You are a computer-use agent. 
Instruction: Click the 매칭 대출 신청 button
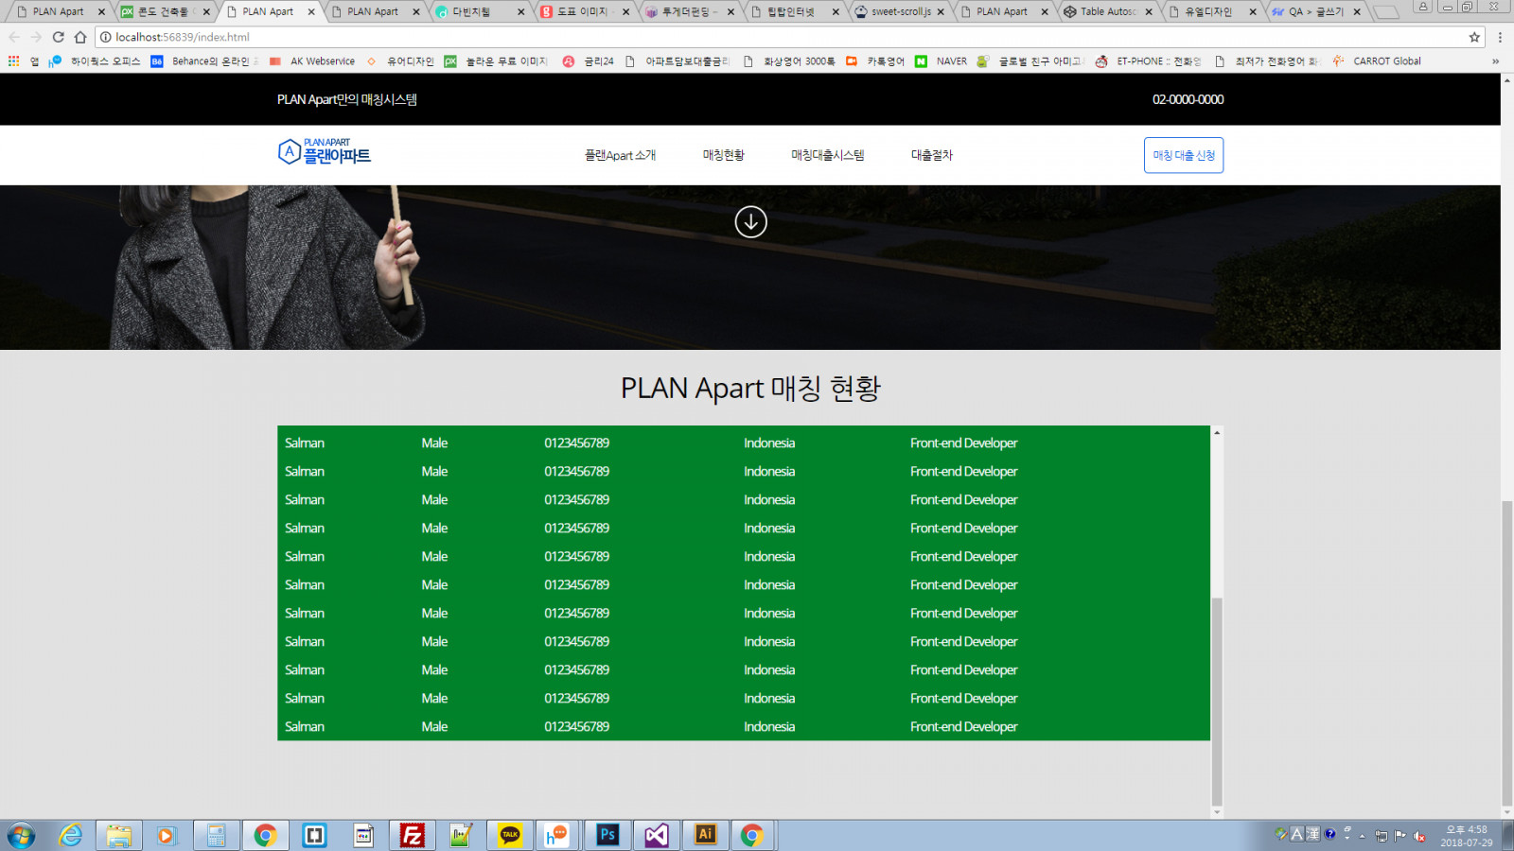click(1183, 155)
